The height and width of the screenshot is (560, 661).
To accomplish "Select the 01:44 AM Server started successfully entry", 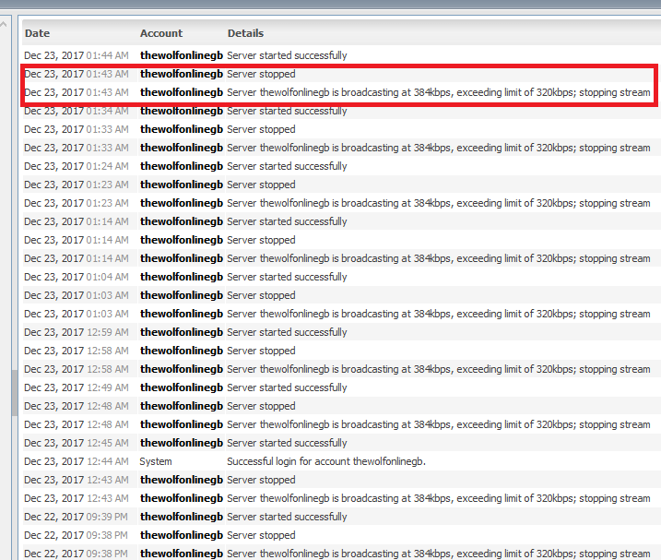I will point(287,55).
